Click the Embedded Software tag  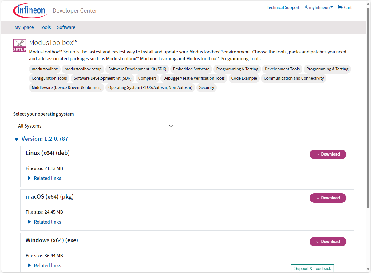191,69
